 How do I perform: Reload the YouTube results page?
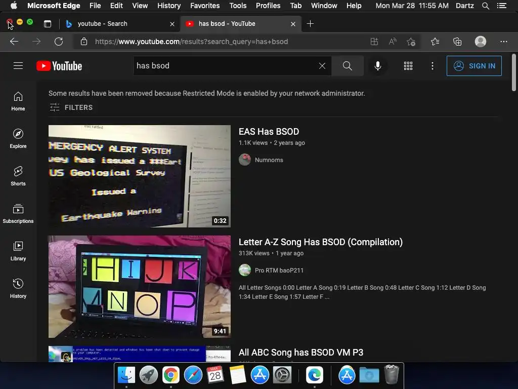59,42
